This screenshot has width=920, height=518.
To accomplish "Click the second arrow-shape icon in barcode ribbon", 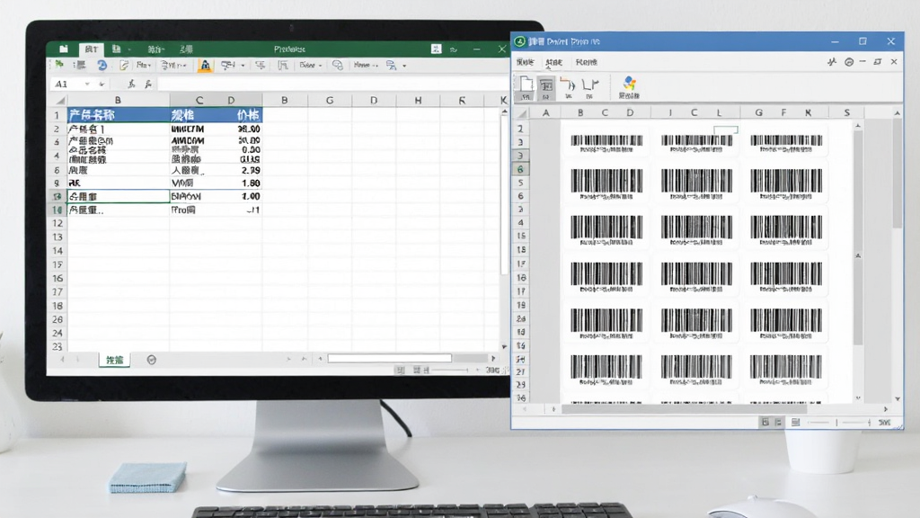I will pos(590,87).
